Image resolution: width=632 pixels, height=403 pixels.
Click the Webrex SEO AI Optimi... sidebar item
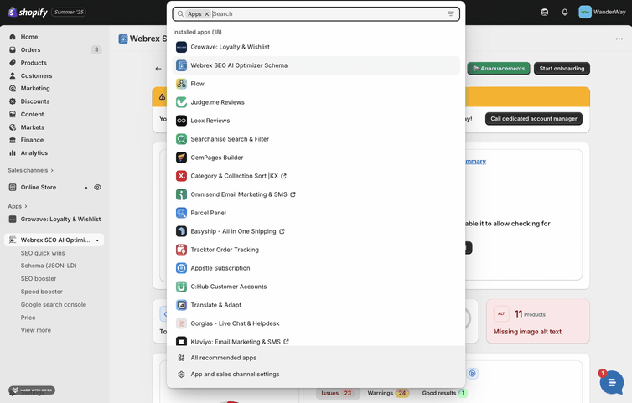(54, 240)
